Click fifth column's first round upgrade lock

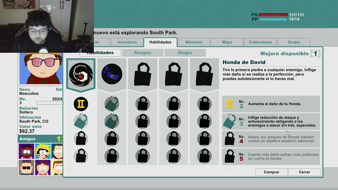point(204,104)
